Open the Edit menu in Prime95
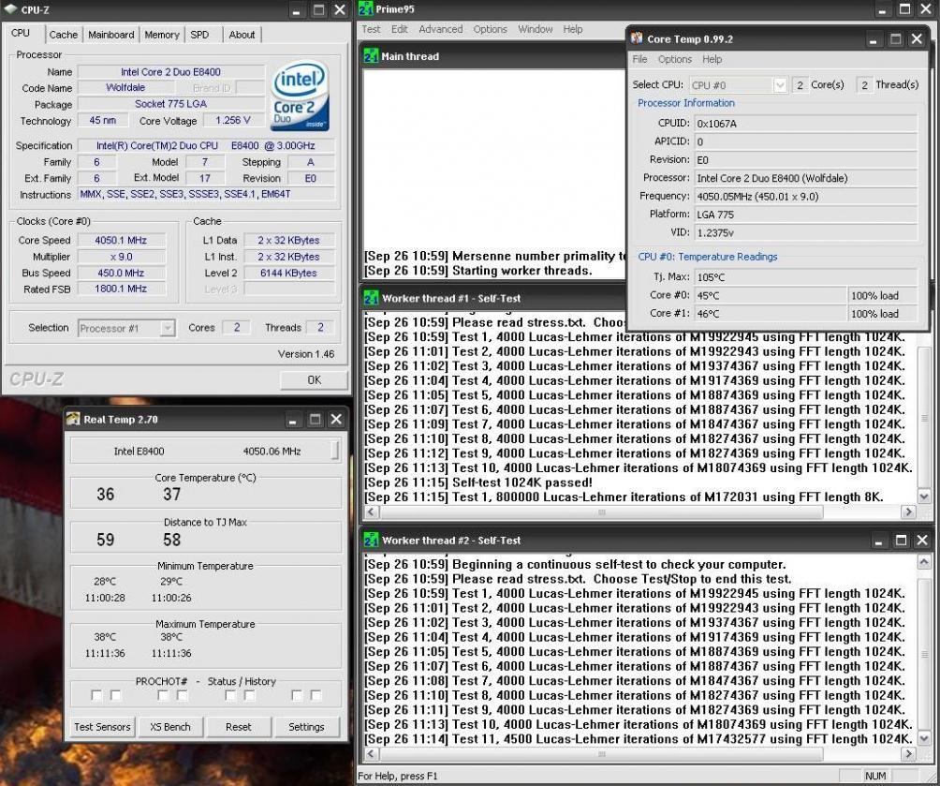 399,29
